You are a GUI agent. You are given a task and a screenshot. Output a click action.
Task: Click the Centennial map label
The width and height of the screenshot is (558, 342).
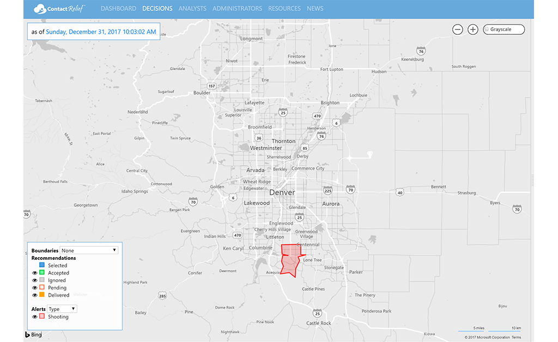tap(308, 245)
